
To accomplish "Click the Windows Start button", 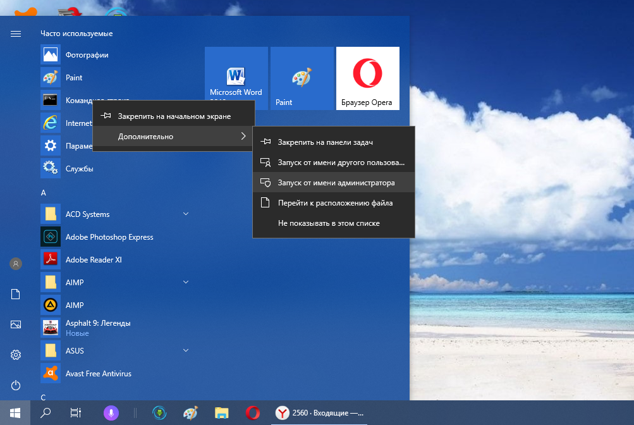I will tap(15, 413).
